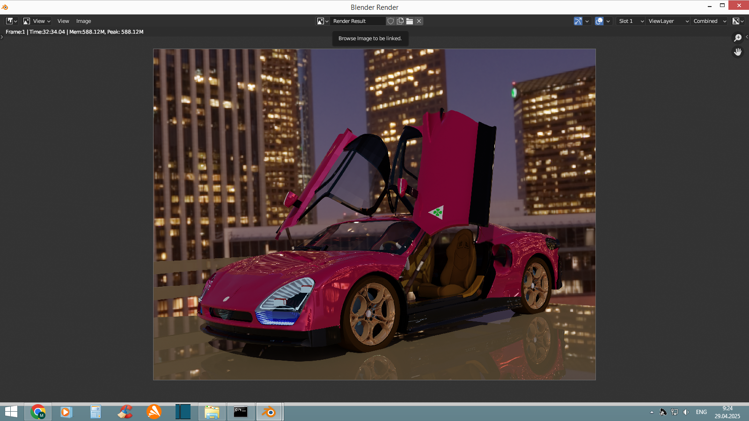This screenshot has width=749, height=421.
Task: Open the display channels dropdown button
Action: click(738, 21)
